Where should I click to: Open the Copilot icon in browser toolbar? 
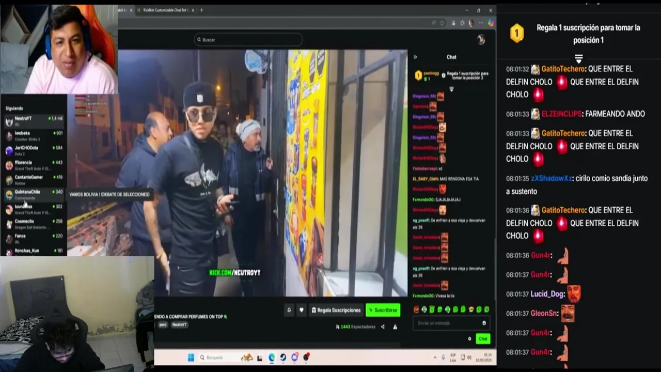(x=491, y=23)
